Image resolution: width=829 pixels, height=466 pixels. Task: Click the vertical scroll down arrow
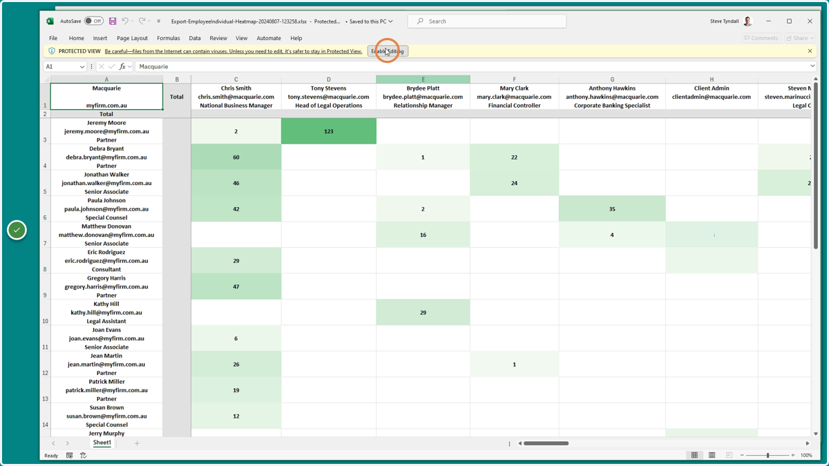[816, 434]
